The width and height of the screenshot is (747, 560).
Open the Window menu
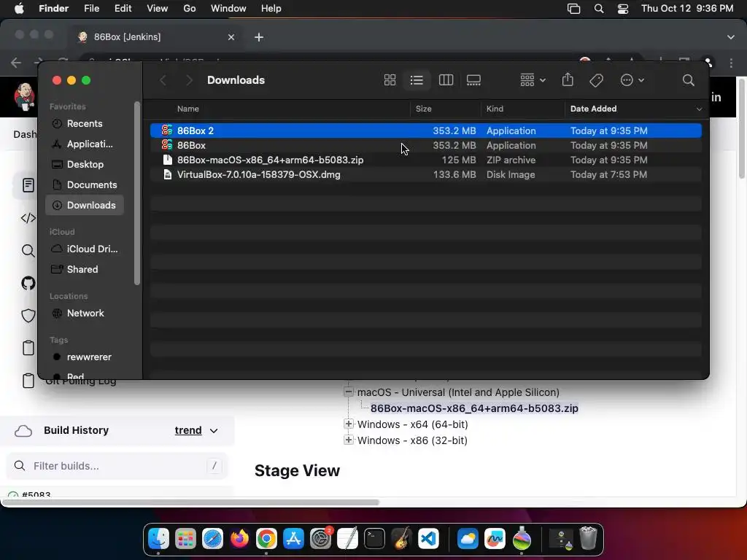(x=228, y=9)
